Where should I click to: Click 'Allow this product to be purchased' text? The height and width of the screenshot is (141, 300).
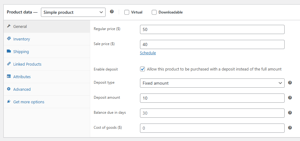coord(214,69)
